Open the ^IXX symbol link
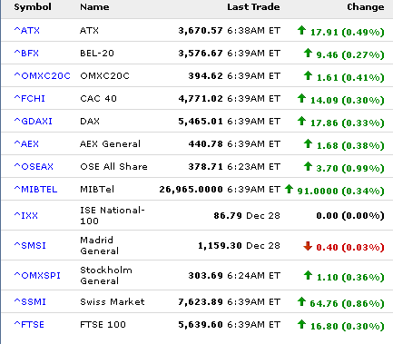Viewport: 393px width, 344px height. pos(26,215)
